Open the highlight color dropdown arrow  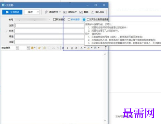[92, 48]
